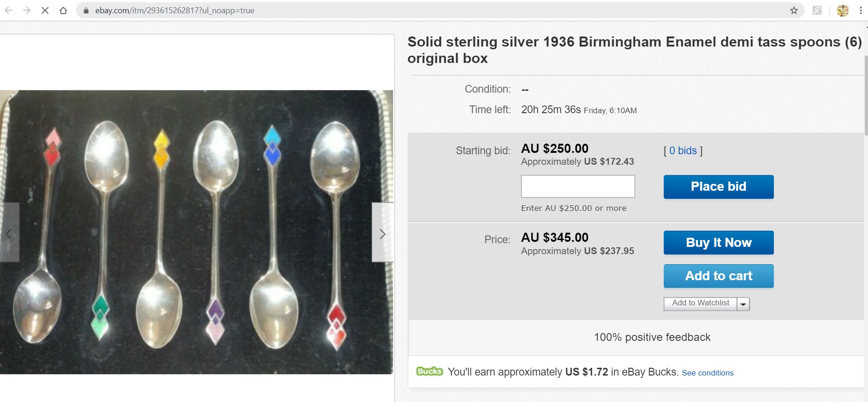
Task: Open See conditions for eBay Bucks
Action: click(x=708, y=373)
